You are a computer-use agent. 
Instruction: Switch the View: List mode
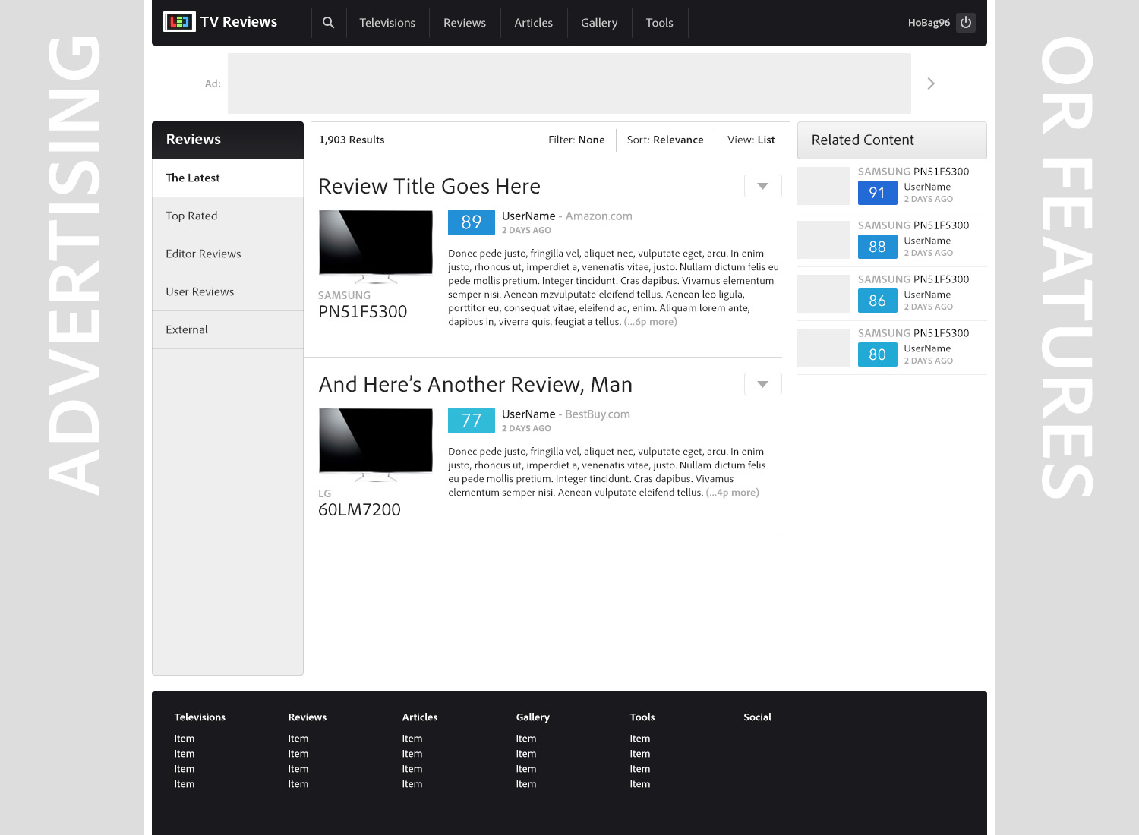[x=751, y=140]
